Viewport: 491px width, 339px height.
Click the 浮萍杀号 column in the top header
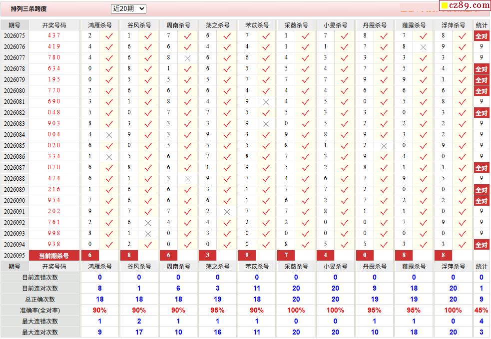tap(453, 25)
